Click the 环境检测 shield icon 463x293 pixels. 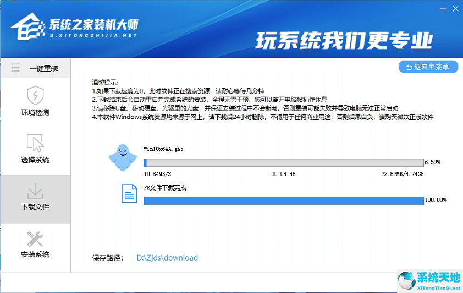pyautogui.click(x=35, y=95)
